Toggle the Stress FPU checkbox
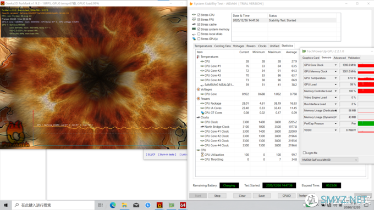 point(199,20)
